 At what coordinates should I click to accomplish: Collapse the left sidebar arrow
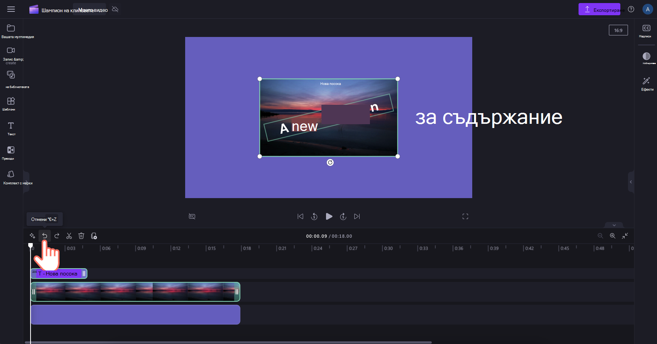point(26,182)
